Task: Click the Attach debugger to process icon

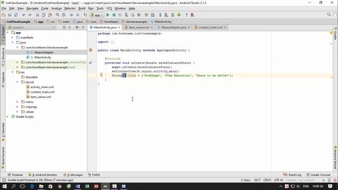Action: pyautogui.click(x=126, y=15)
